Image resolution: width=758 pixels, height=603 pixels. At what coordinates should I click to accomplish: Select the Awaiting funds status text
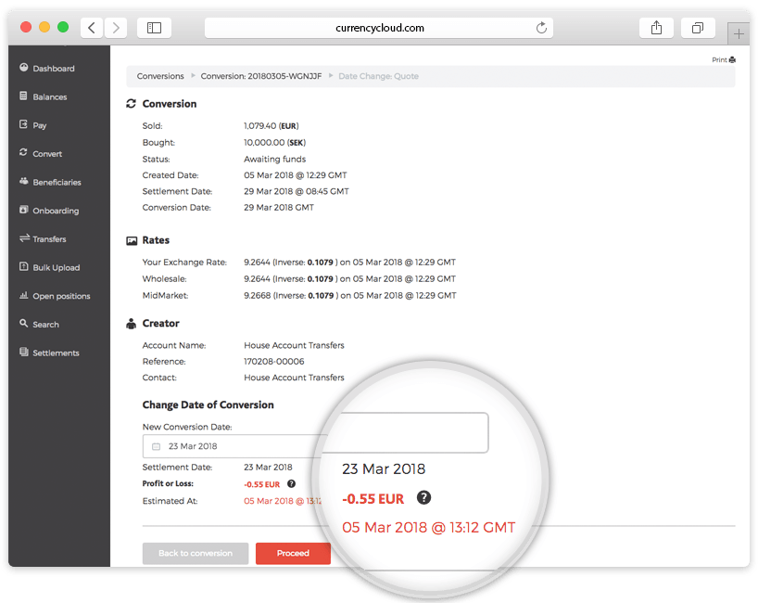tap(274, 160)
